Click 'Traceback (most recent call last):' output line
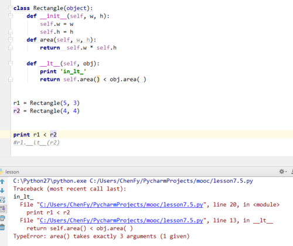The height and width of the screenshot is (246, 293). [70, 189]
